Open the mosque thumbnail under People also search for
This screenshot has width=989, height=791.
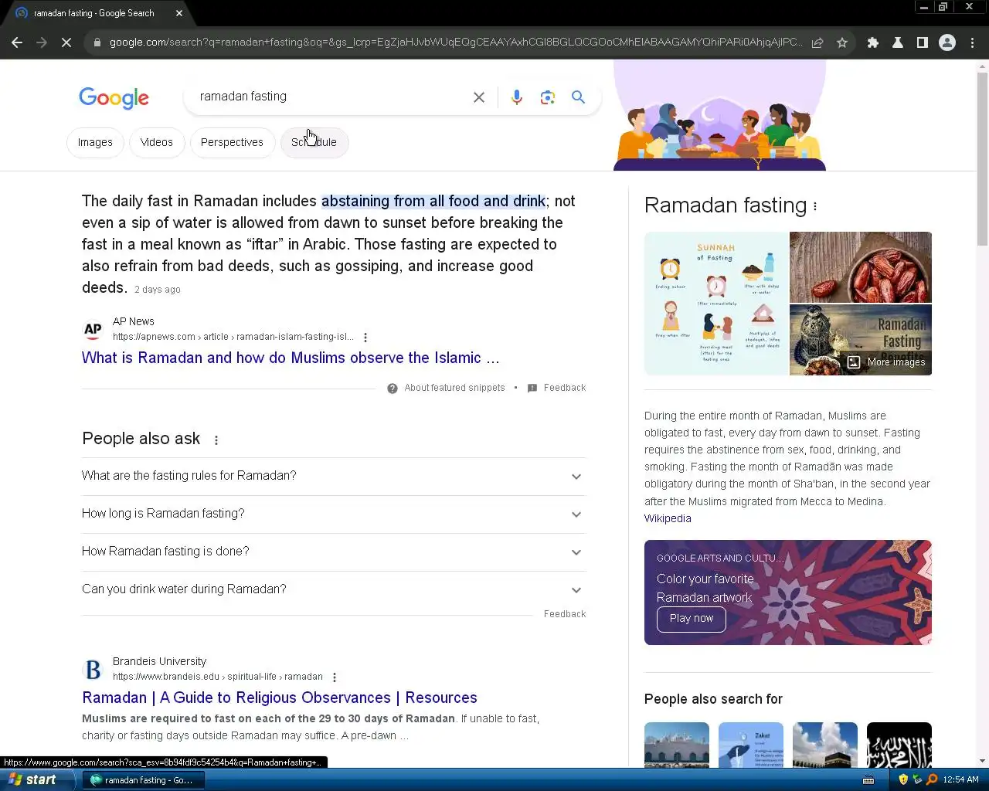click(677, 745)
